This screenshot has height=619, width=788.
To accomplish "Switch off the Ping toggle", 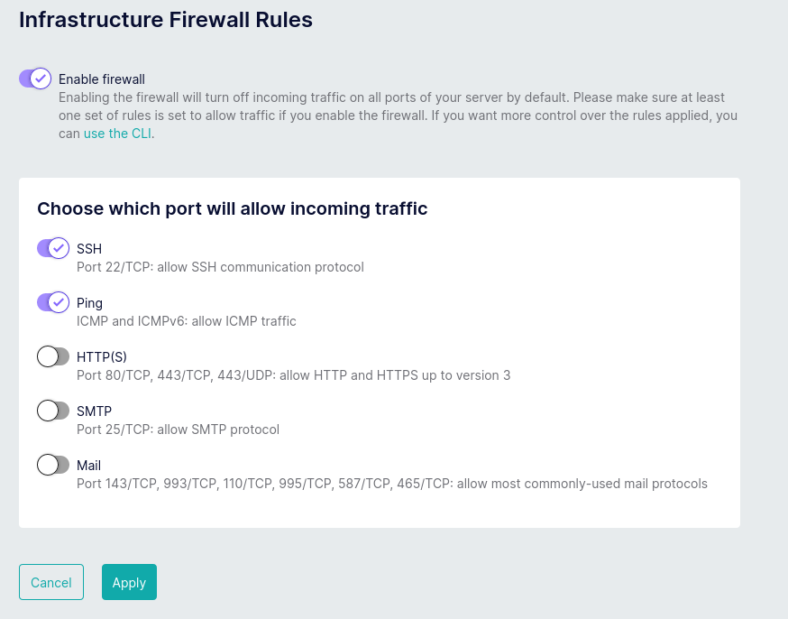I will [53, 302].
